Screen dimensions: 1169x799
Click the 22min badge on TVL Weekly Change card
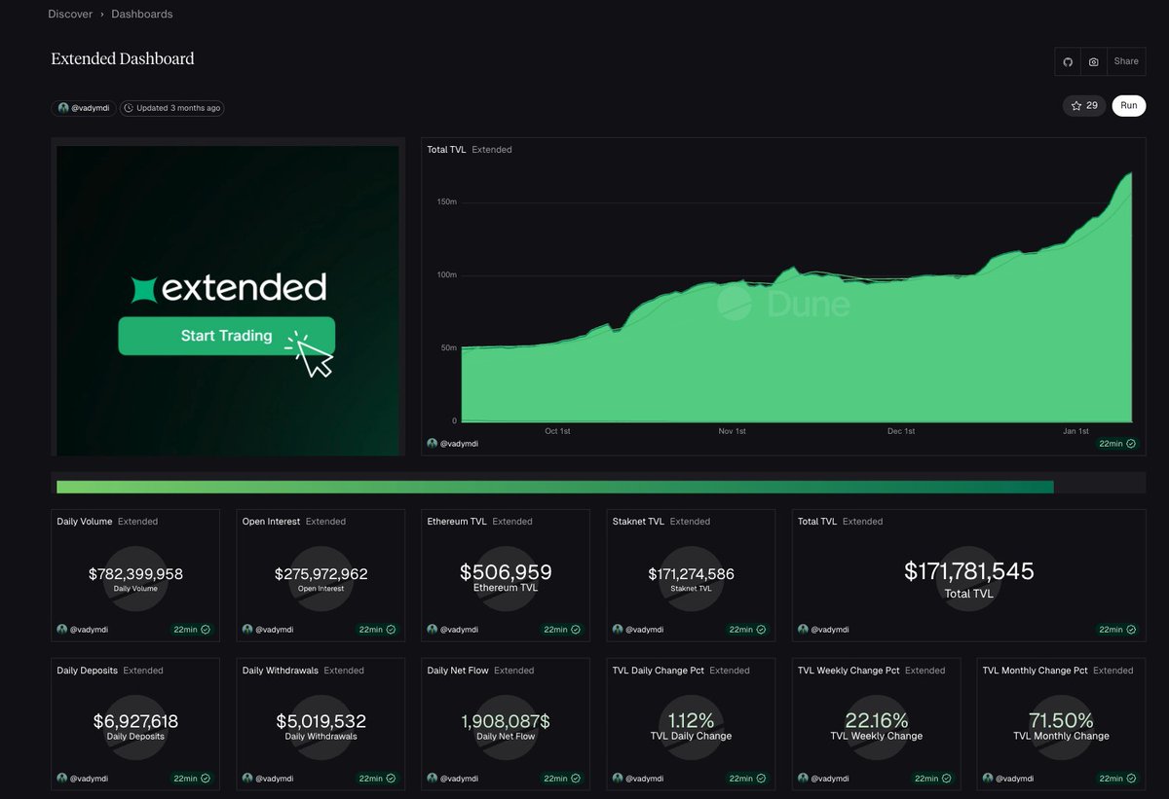(x=932, y=779)
